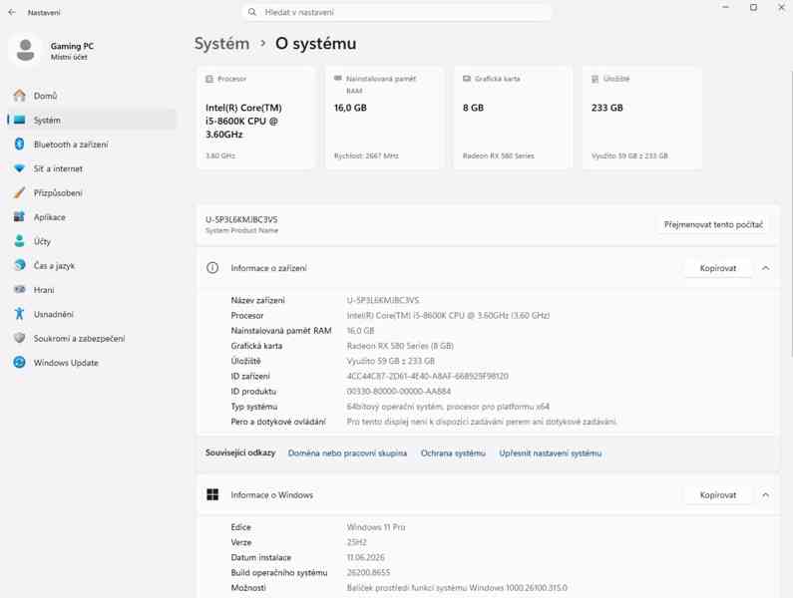This screenshot has width=793, height=598.
Task: Collapse the Informace o Windows section
Action: point(766,495)
